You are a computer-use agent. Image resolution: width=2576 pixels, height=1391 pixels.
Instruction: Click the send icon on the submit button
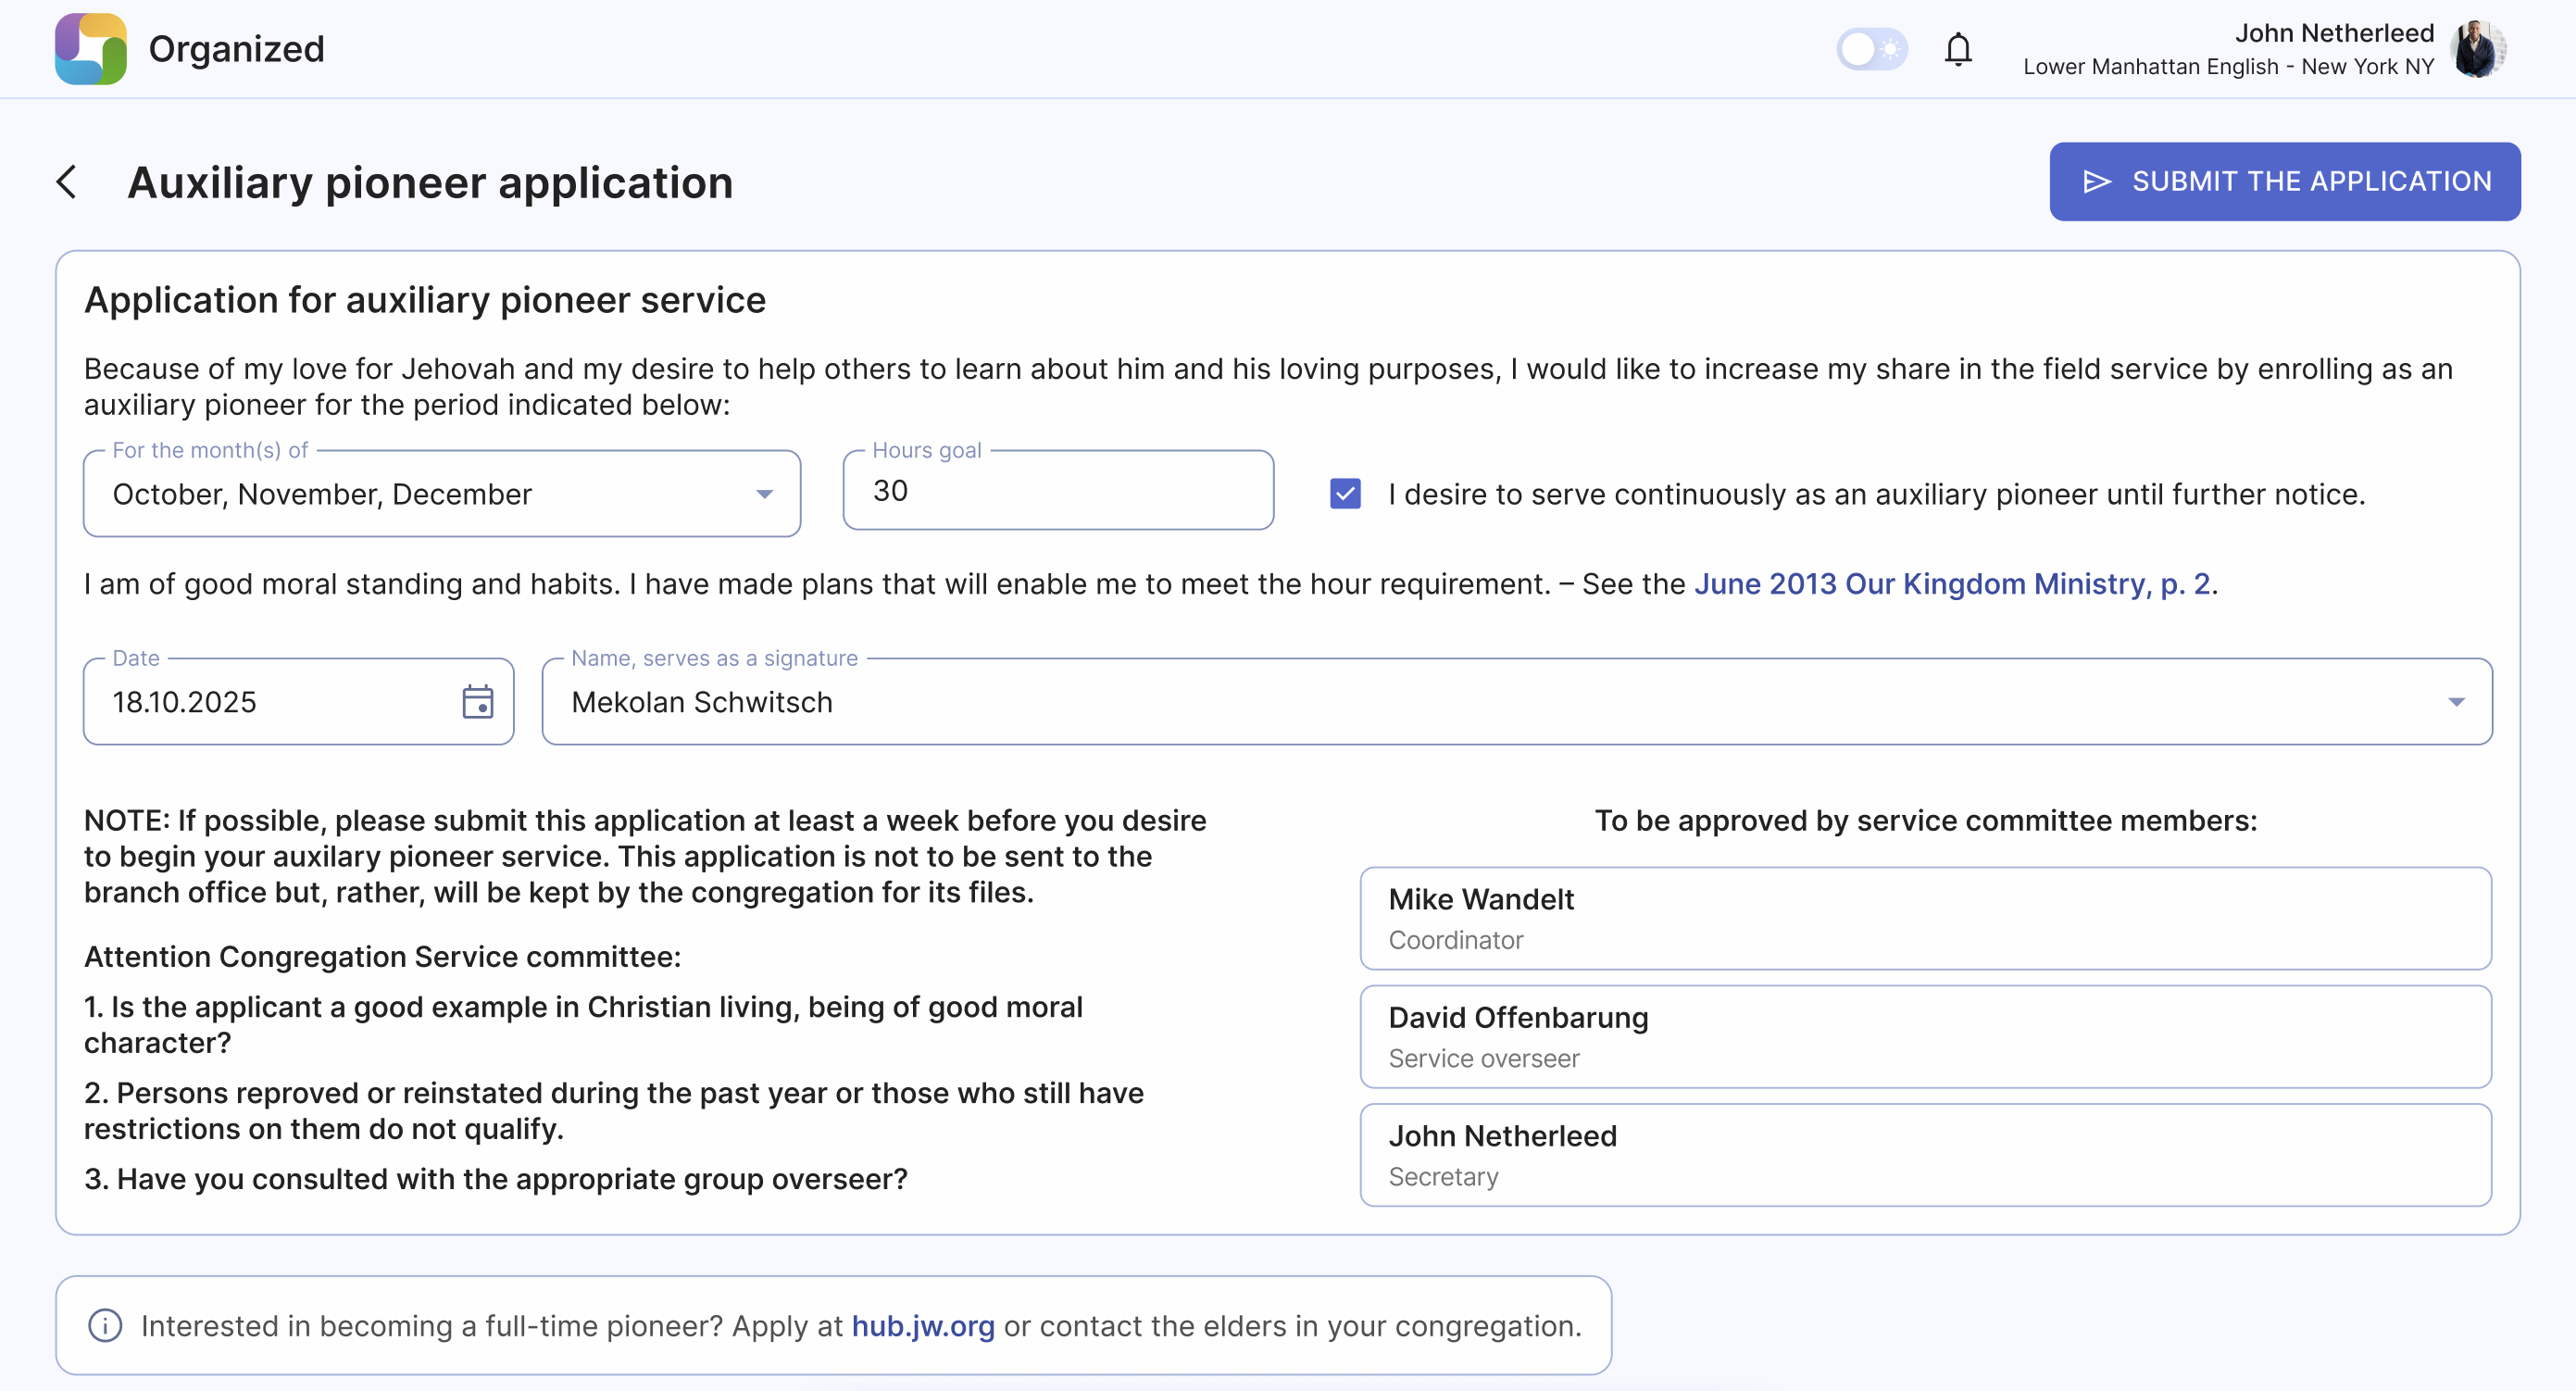click(2096, 181)
